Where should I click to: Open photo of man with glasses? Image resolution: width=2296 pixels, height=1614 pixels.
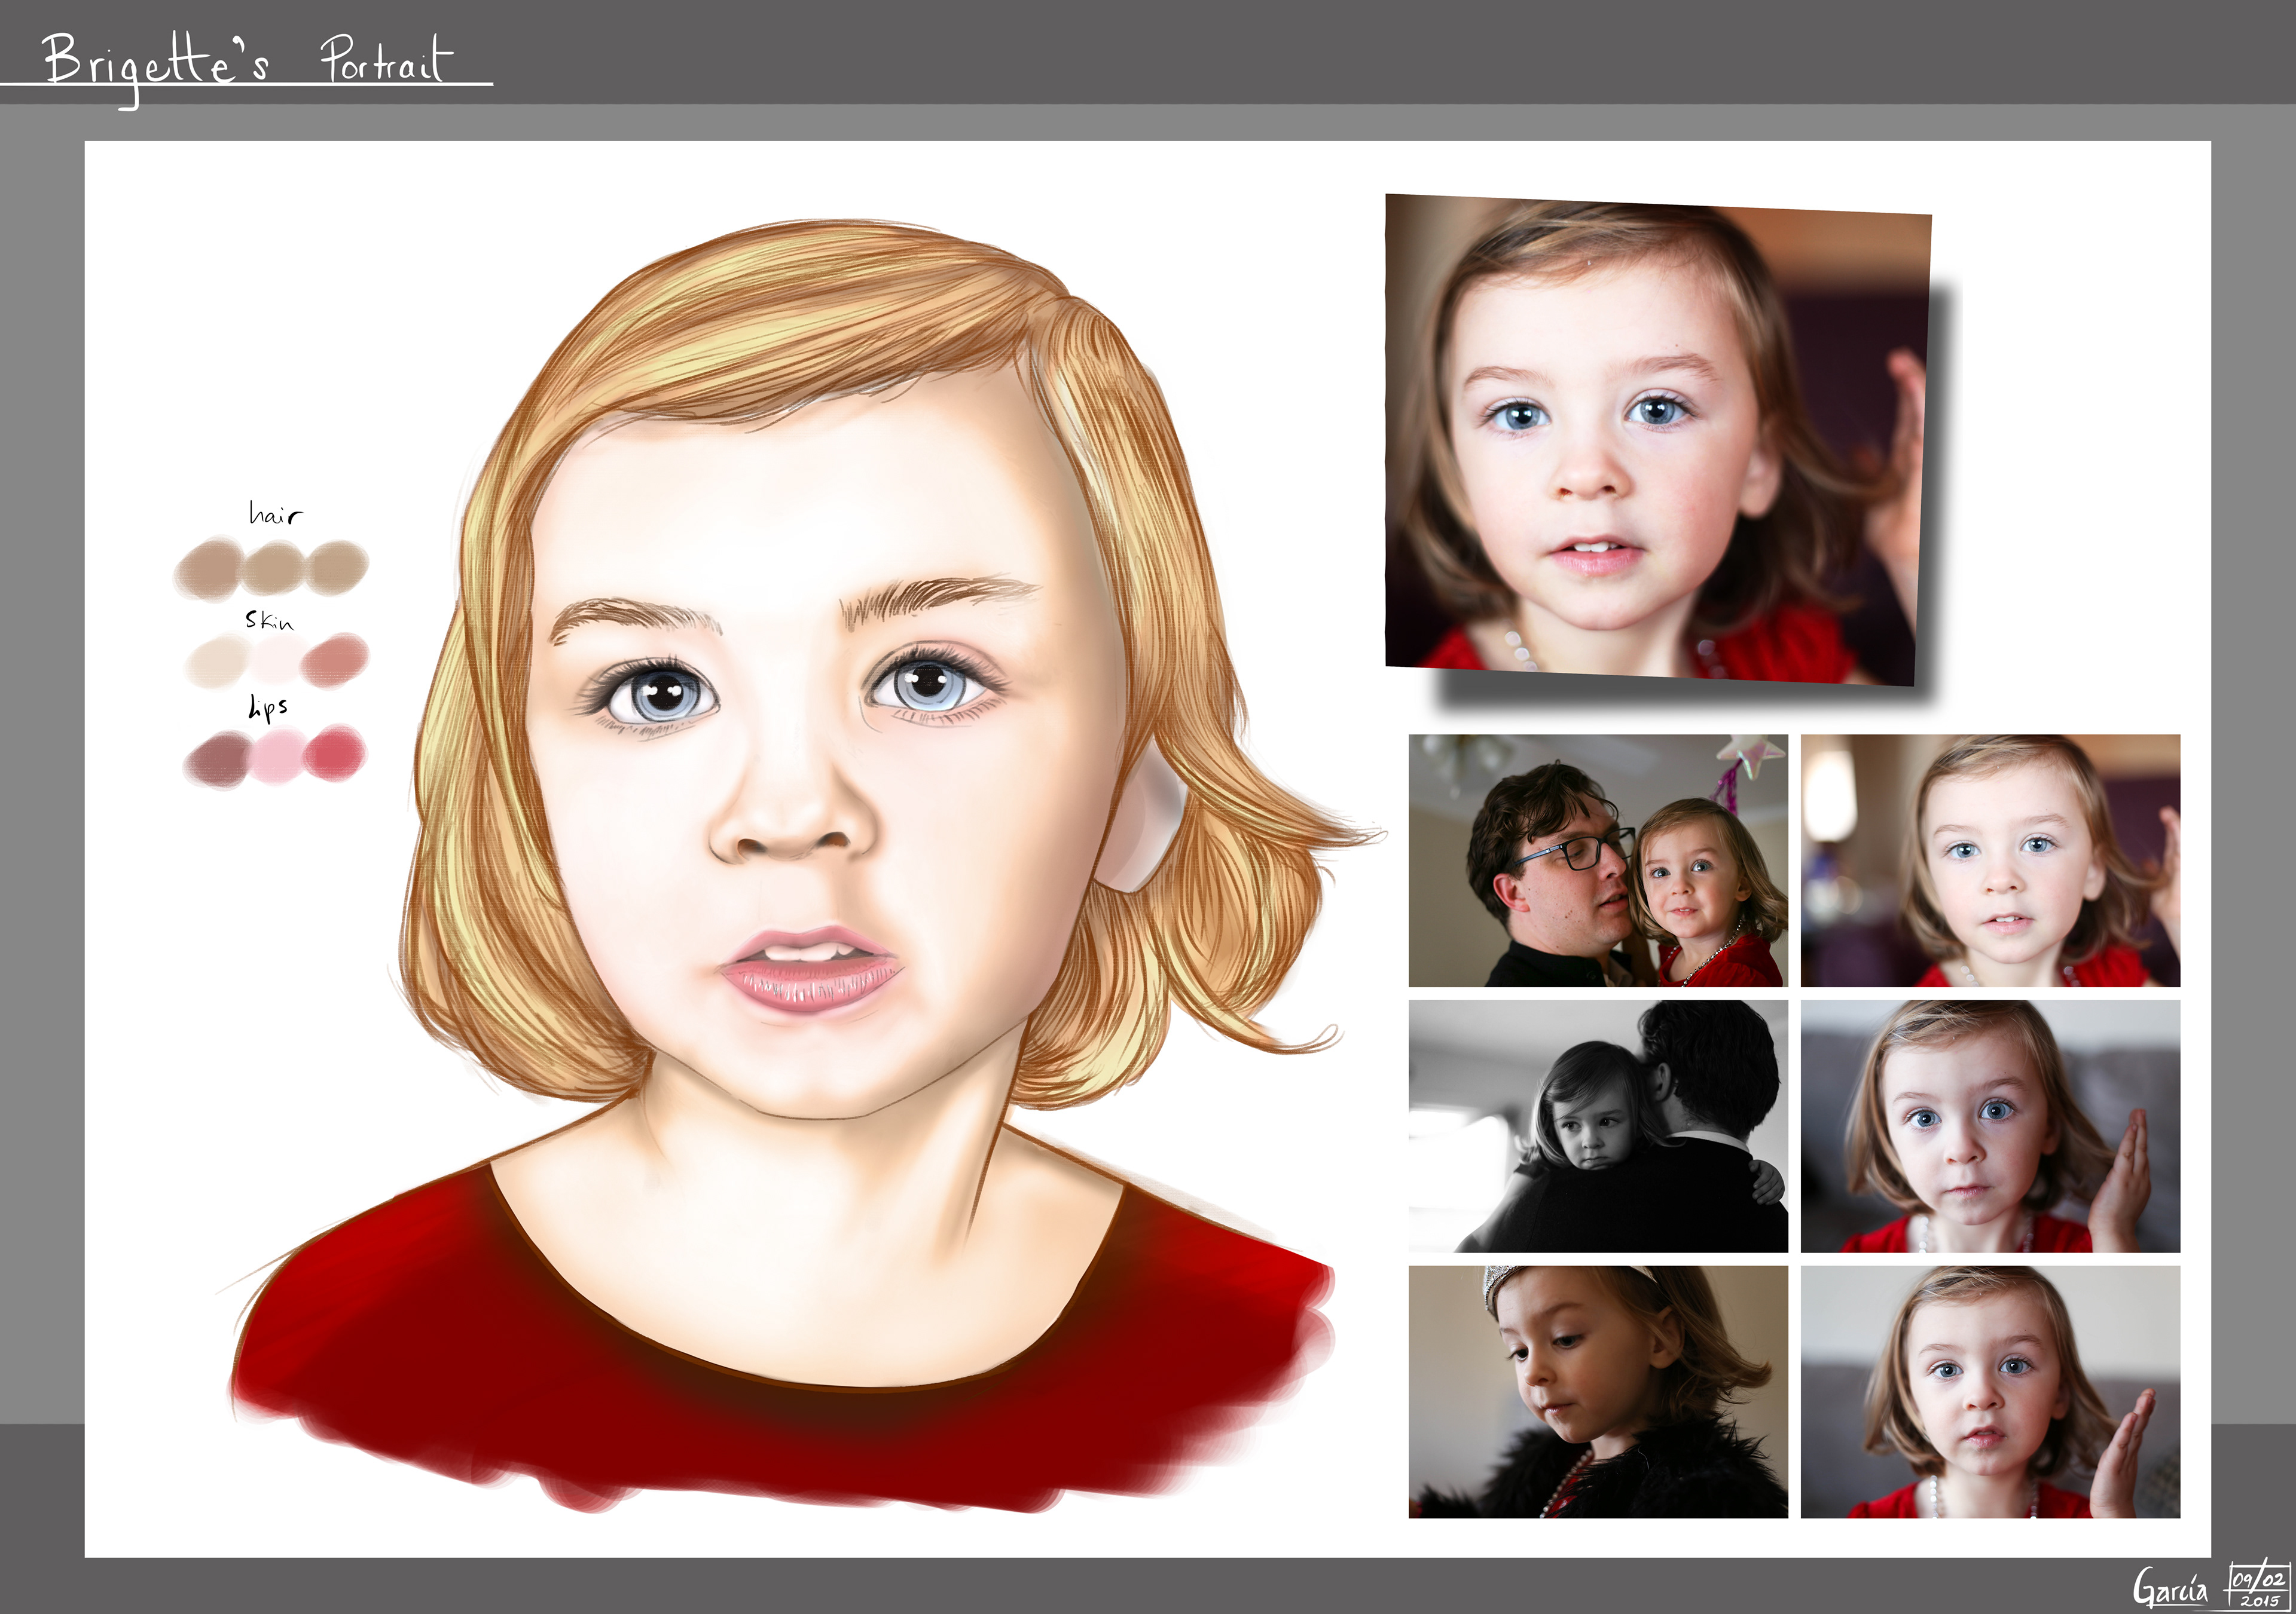[x=1597, y=860]
